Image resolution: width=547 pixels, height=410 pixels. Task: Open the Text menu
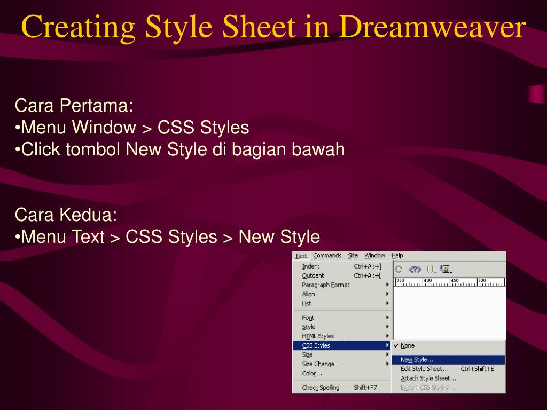coord(301,256)
